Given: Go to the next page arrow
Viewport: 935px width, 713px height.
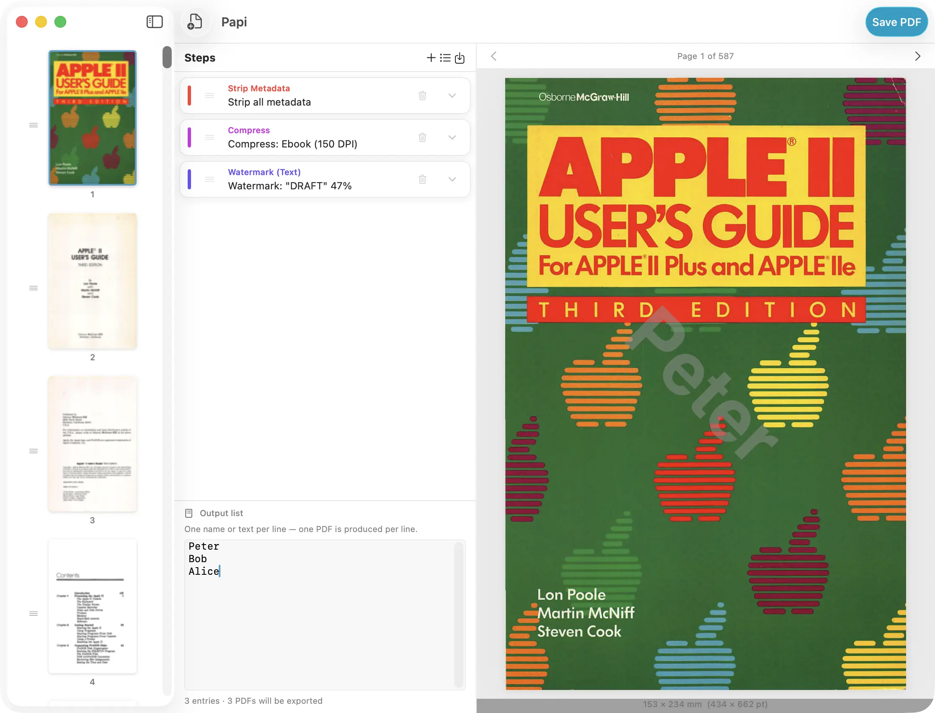Looking at the screenshot, I should coord(917,56).
